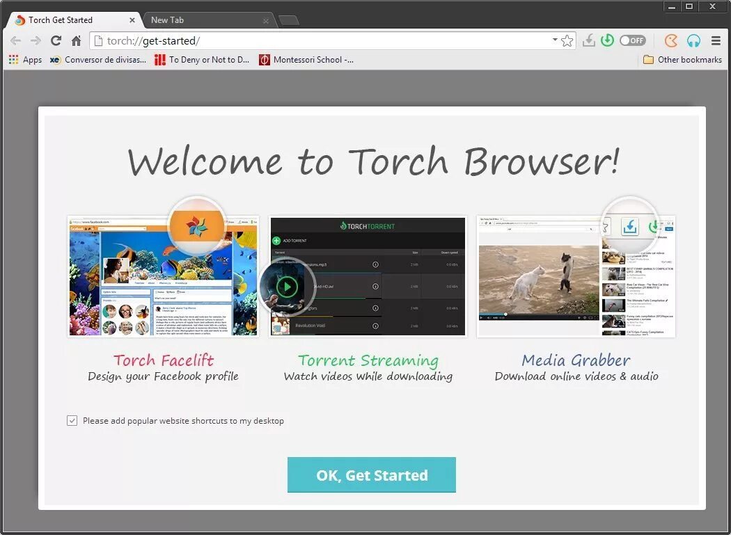This screenshot has height=535, width=731.
Task: Open Conversor de divisas bookmark
Action: [98, 60]
